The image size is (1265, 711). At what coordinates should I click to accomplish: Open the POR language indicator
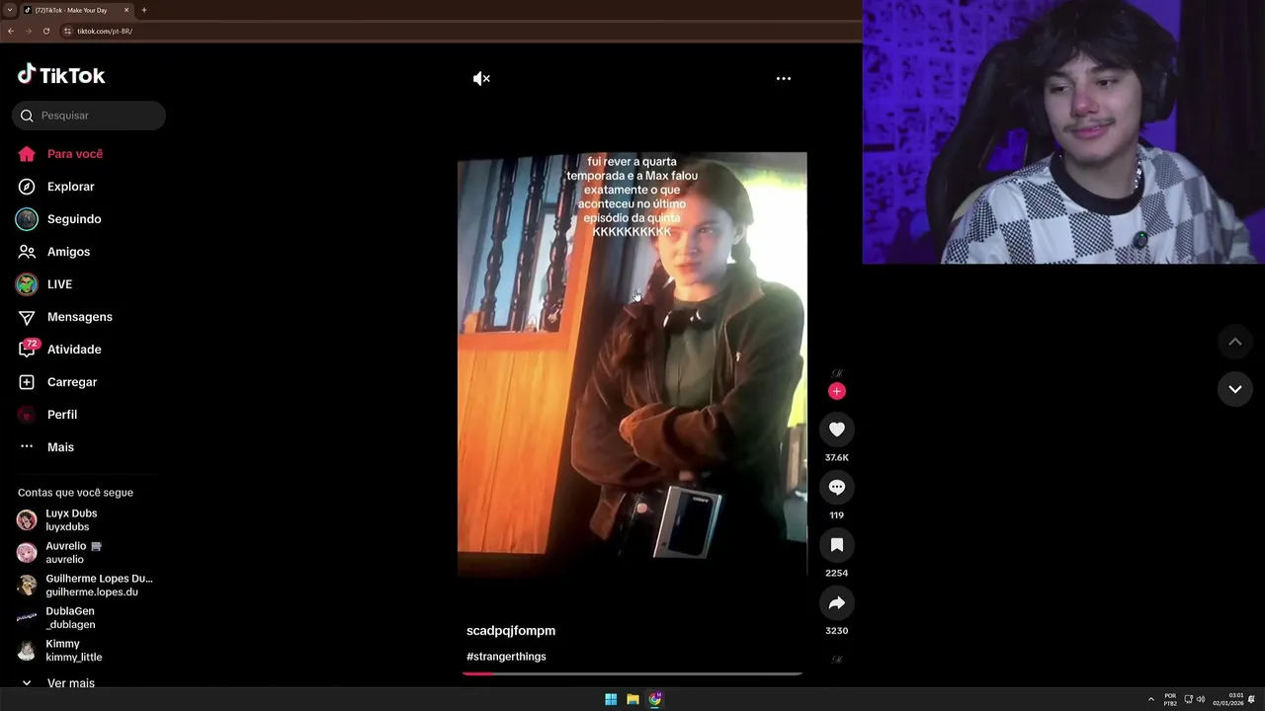[1170, 699]
